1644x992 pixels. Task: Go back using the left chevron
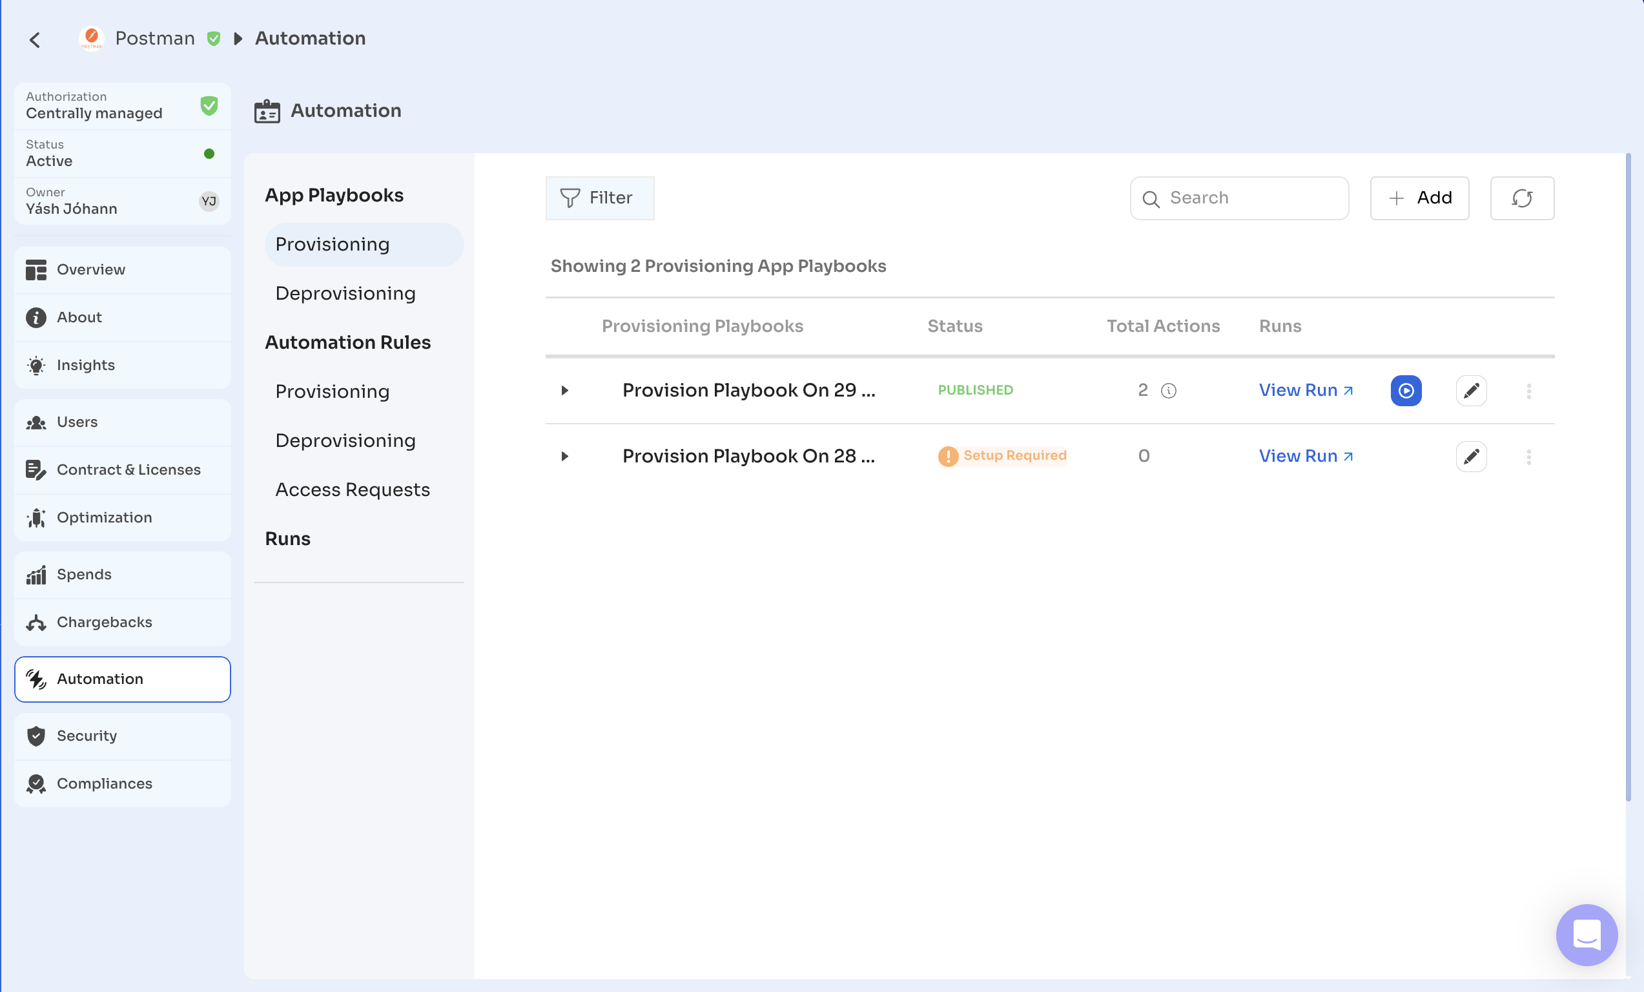(x=35, y=40)
